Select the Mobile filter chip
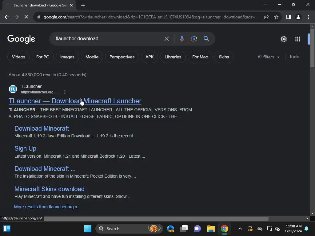 [x=92, y=57]
